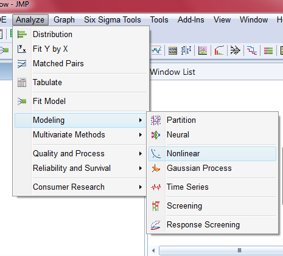The height and width of the screenshot is (256, 283).
Task: Click the Fit Y by X icon
Action: [x=22, y=49]
